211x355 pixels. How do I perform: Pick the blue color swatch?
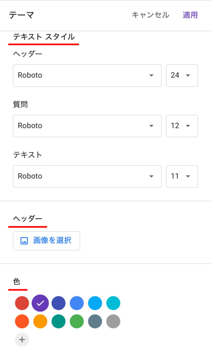[x=77, y=303]
